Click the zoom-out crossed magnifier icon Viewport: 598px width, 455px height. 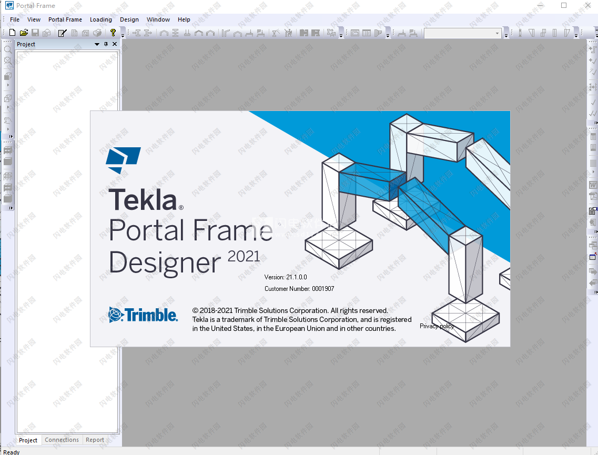(8, 60)
